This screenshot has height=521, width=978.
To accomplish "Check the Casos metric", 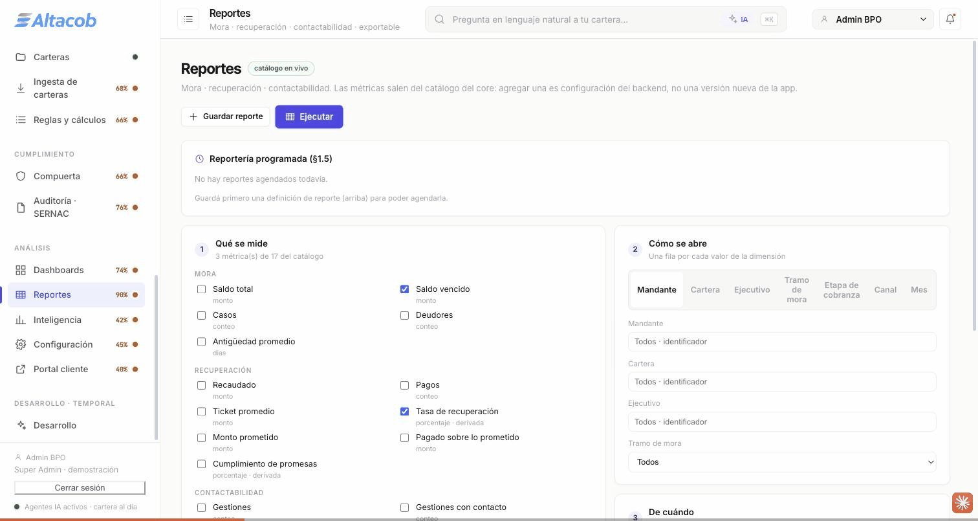I will (202, 315).
